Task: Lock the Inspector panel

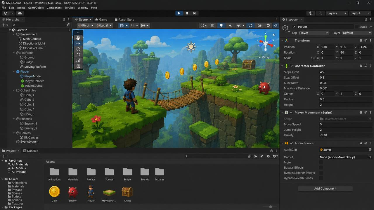Action: coord(366,20)
